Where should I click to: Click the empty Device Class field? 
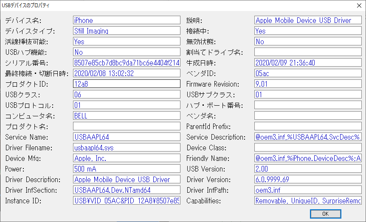click(308, 148)
